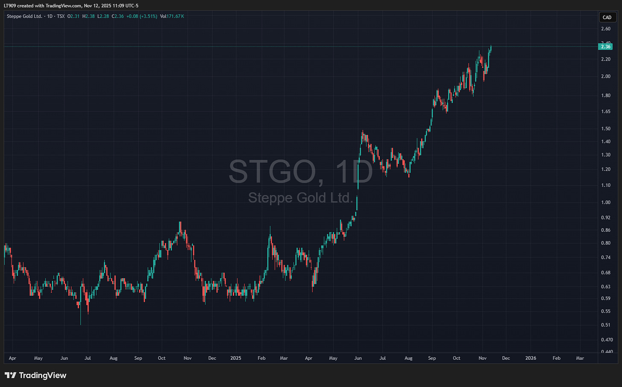The width and height of the screenshot is (622, 387).
Task: Click the 0.80 price axis label
Action: (x=606, y=243)
